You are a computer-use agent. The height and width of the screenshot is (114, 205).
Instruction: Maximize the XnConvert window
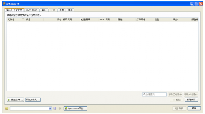(196, 4)
